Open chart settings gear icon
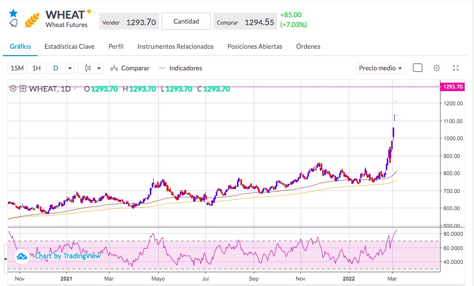The width and height of the screenshot is (474, 286). point(436,68)
